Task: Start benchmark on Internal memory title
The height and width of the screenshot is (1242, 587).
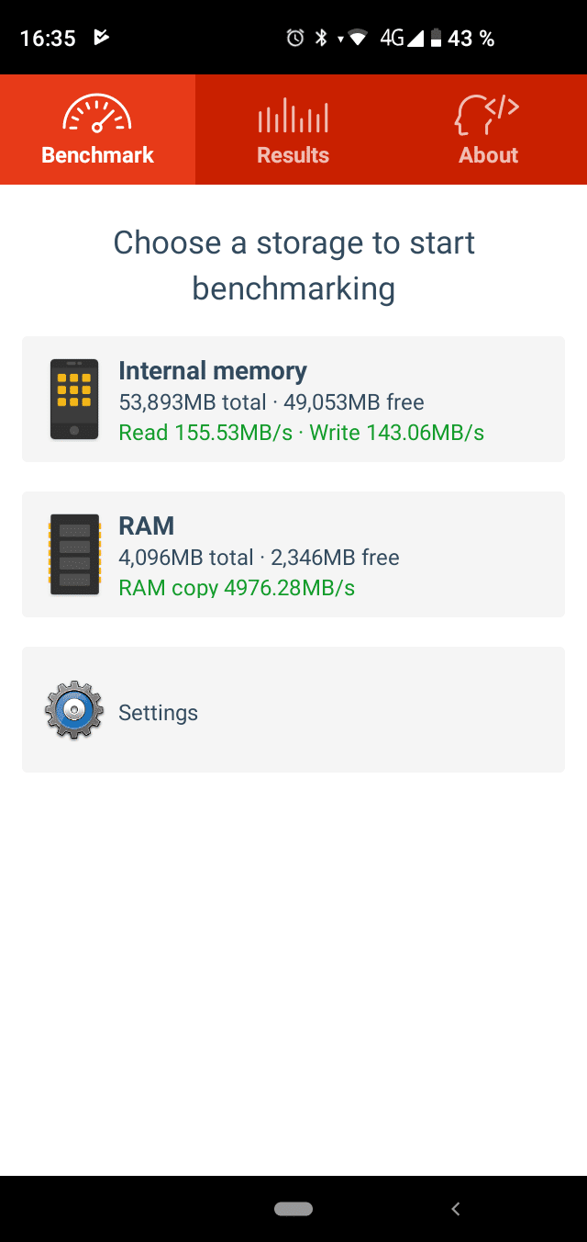Action: [213, 371]
